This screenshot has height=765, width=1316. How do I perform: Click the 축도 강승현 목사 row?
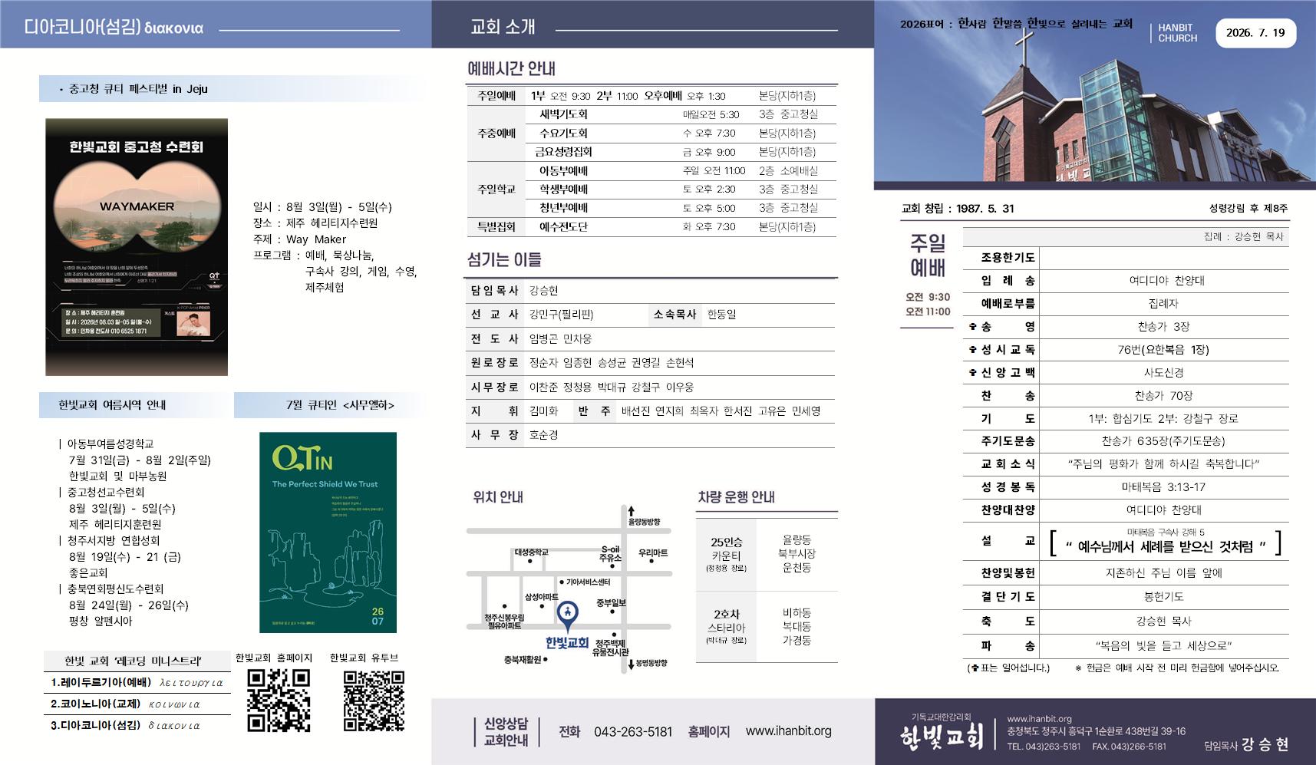1126,622
